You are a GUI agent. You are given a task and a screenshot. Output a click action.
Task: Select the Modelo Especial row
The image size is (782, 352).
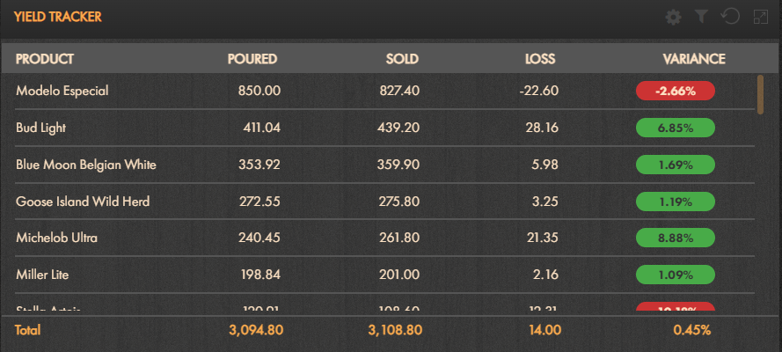[x=384, y=91]
